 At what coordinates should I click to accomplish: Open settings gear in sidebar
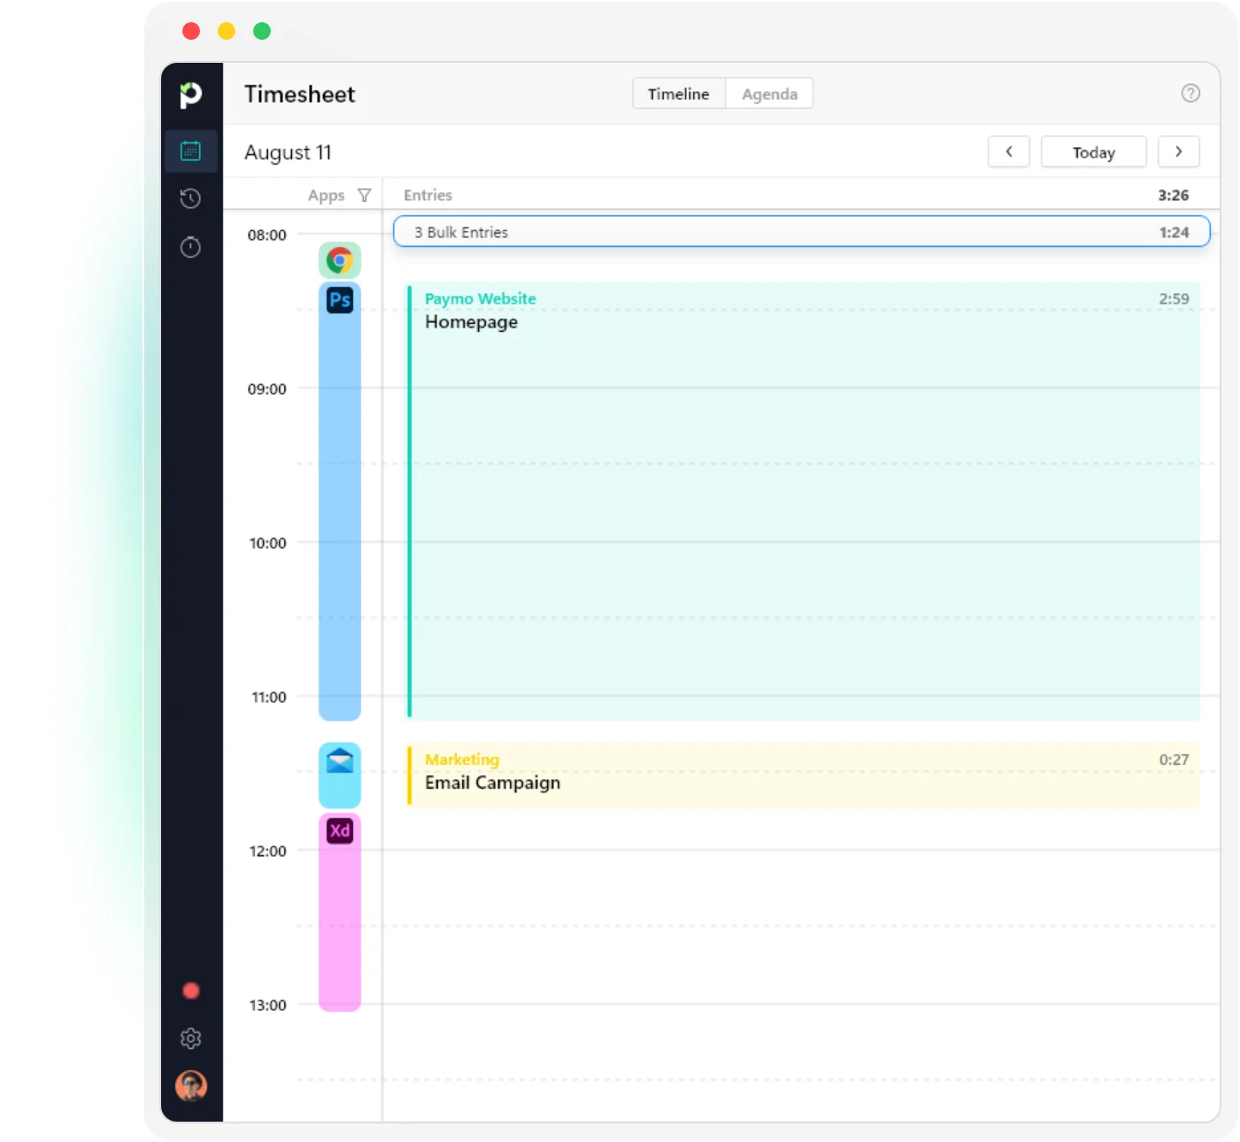pos(190,1038)
